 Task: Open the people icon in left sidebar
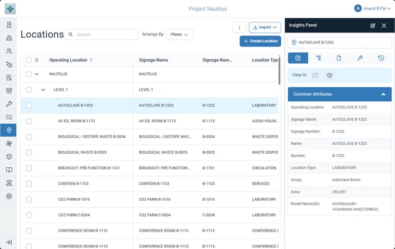pos(9,51)
